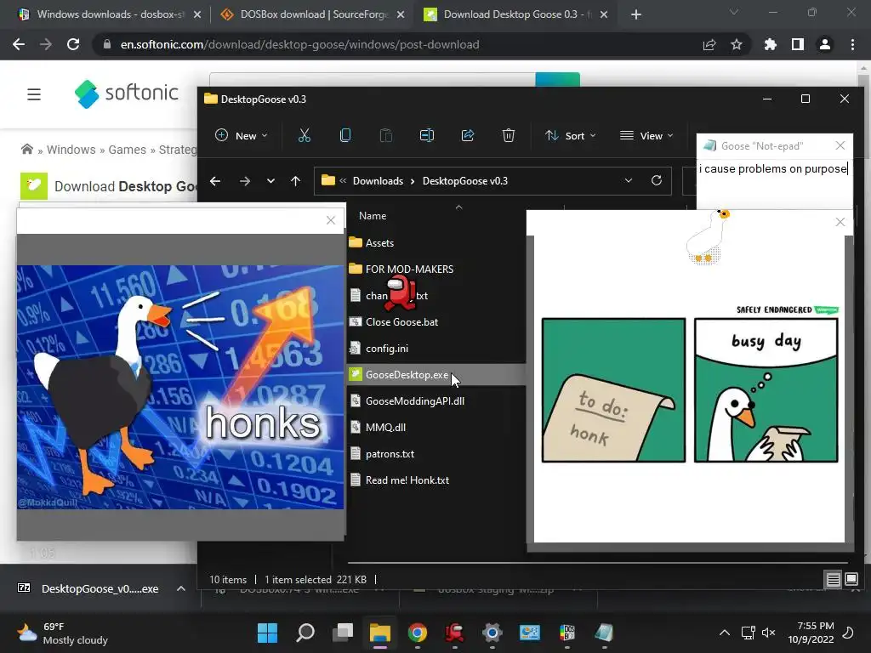Click in the Goose Not-epad text area
This screenshot has width=871, height=653.
(774, 185)
